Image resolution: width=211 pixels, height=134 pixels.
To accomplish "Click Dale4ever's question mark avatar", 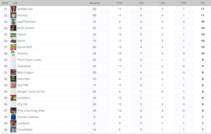I will [x=13, y=66].
